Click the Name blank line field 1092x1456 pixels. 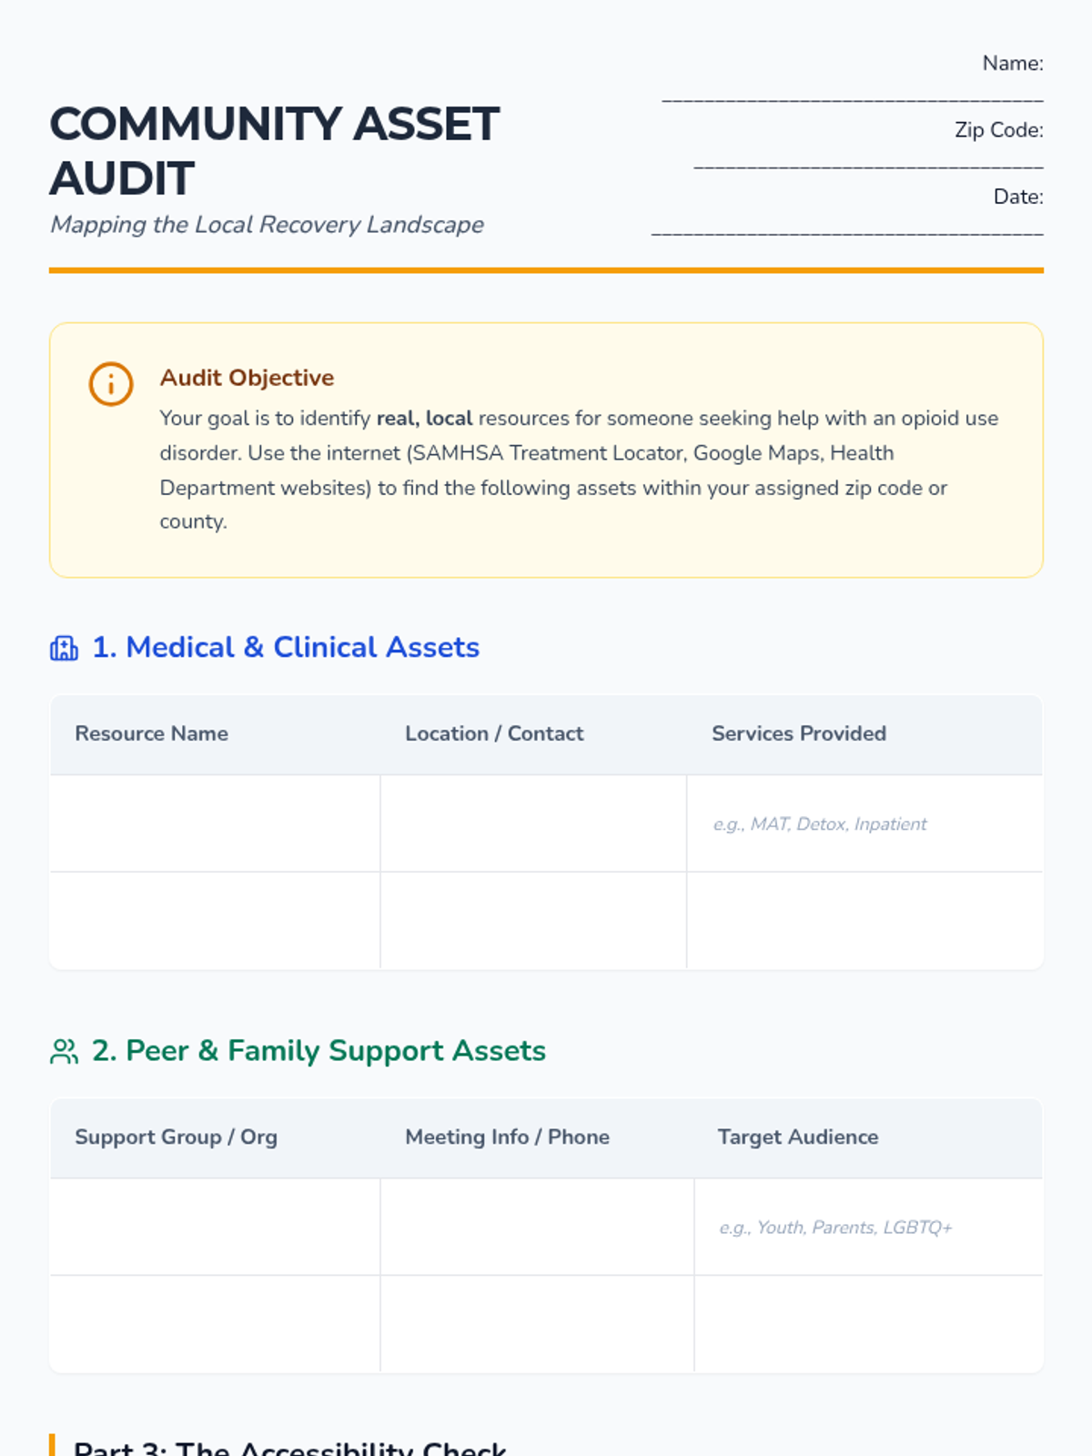click(x=852, y=96)
